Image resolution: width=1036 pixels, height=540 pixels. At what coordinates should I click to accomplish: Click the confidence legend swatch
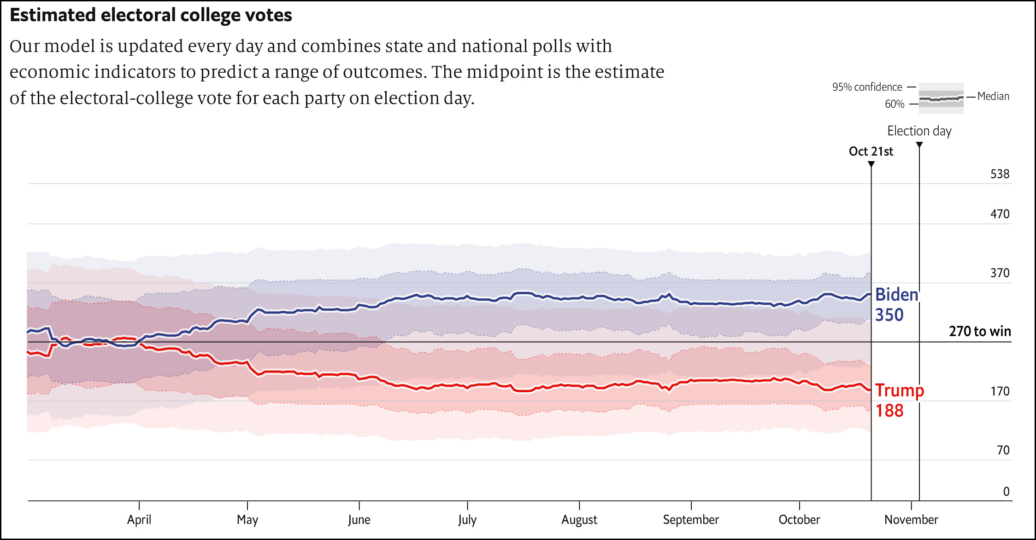pyautogui.click(x=941, y=98)
